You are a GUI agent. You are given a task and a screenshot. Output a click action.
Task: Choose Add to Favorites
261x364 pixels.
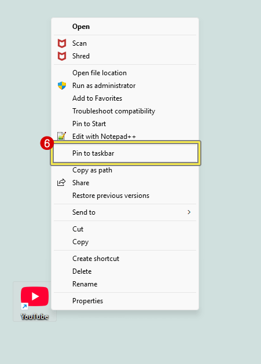125,98
